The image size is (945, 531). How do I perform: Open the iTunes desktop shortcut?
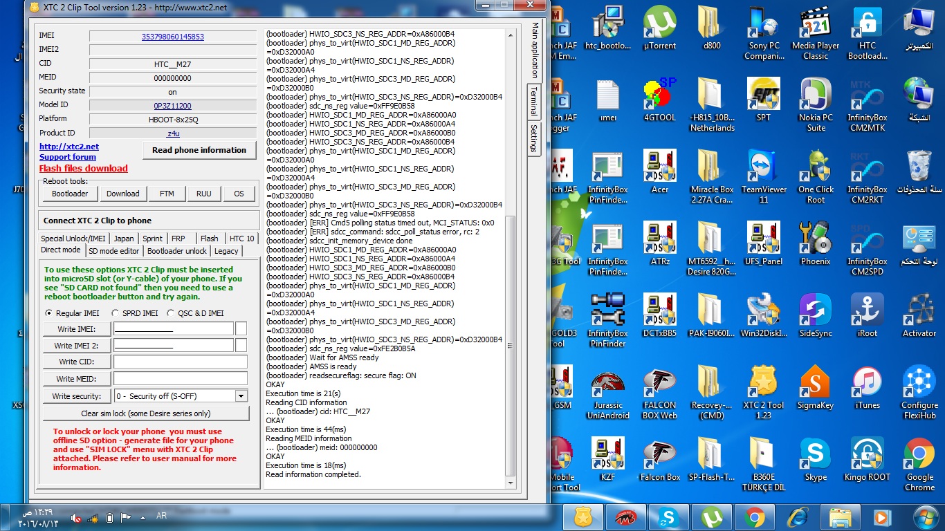[868, 387]
